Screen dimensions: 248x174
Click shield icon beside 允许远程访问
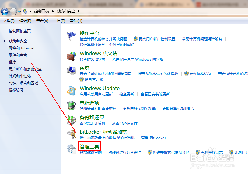click(x=187, y=74)
